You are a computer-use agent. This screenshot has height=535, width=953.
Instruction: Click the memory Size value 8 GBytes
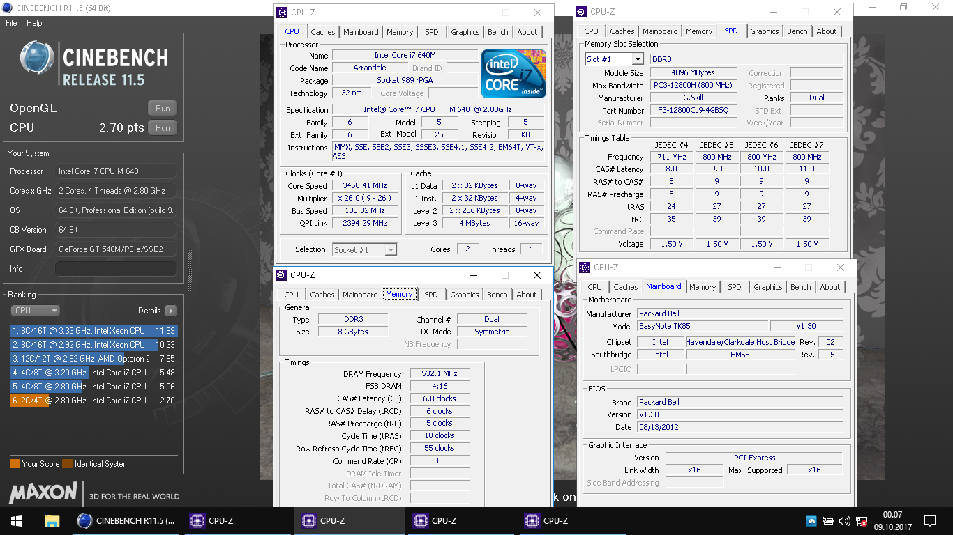point(353,332)
